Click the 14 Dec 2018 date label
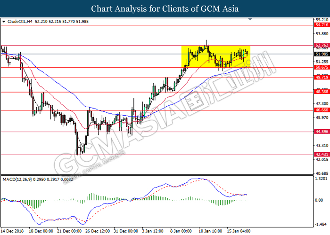Image resolution: width=330 pixels, height=235 pixels. pyautogui.click(x=12, y=231)
